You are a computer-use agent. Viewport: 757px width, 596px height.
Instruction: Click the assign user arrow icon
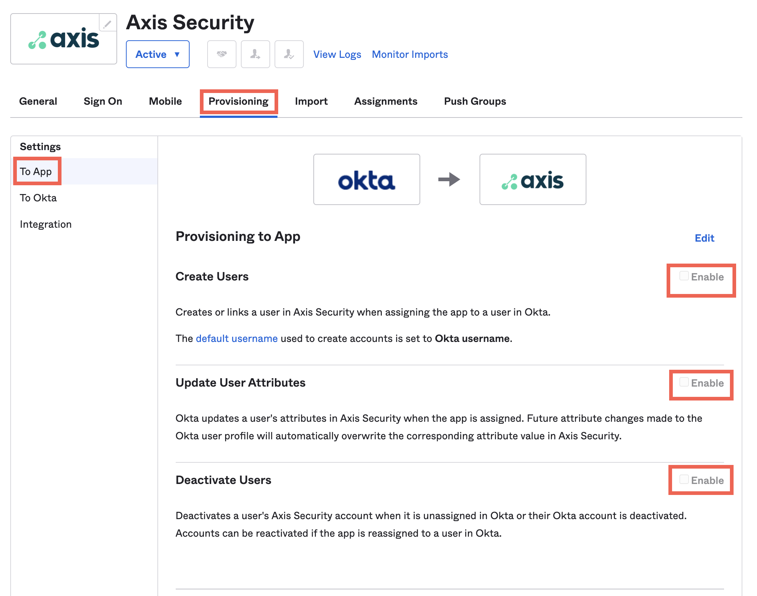pyautogui.click(x=255, y=54)
